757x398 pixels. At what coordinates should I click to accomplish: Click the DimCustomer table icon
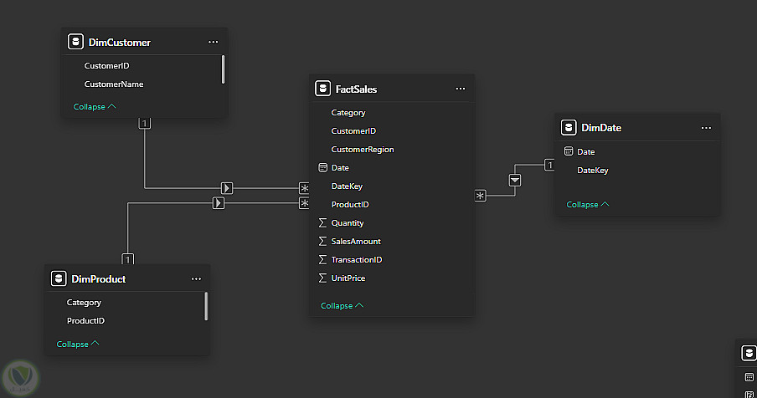(x=75, y=42)
